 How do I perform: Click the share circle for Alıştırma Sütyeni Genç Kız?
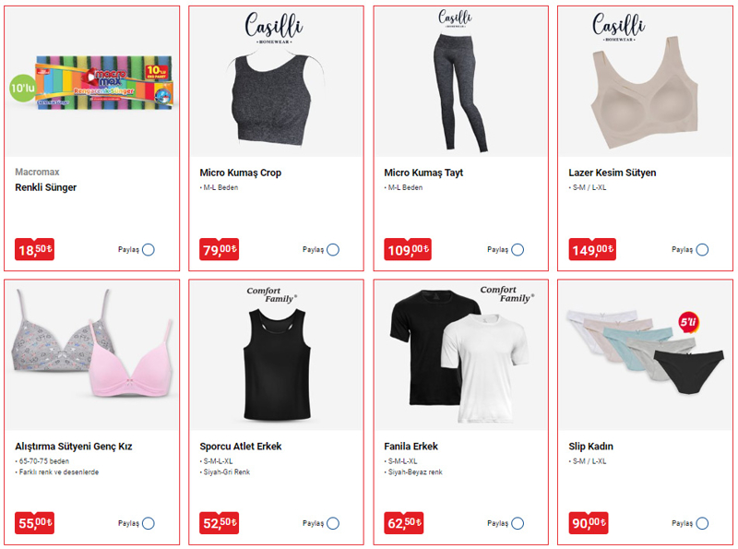click(x=149, y=523)
